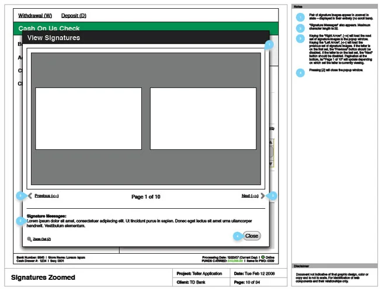This screenshot has width=382, height=291.
Task: Click the magnifier zoom out icon
Action: point(29,239)
